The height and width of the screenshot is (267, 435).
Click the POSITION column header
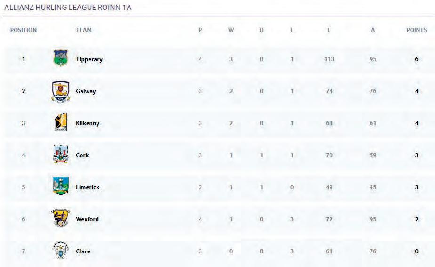click(x=24, y=30)
